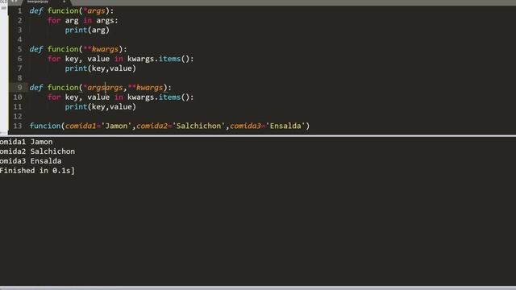Screen dimensions: 516x290
Task: Click the 'Jamon' string in code
Action: tap(116, 126)
